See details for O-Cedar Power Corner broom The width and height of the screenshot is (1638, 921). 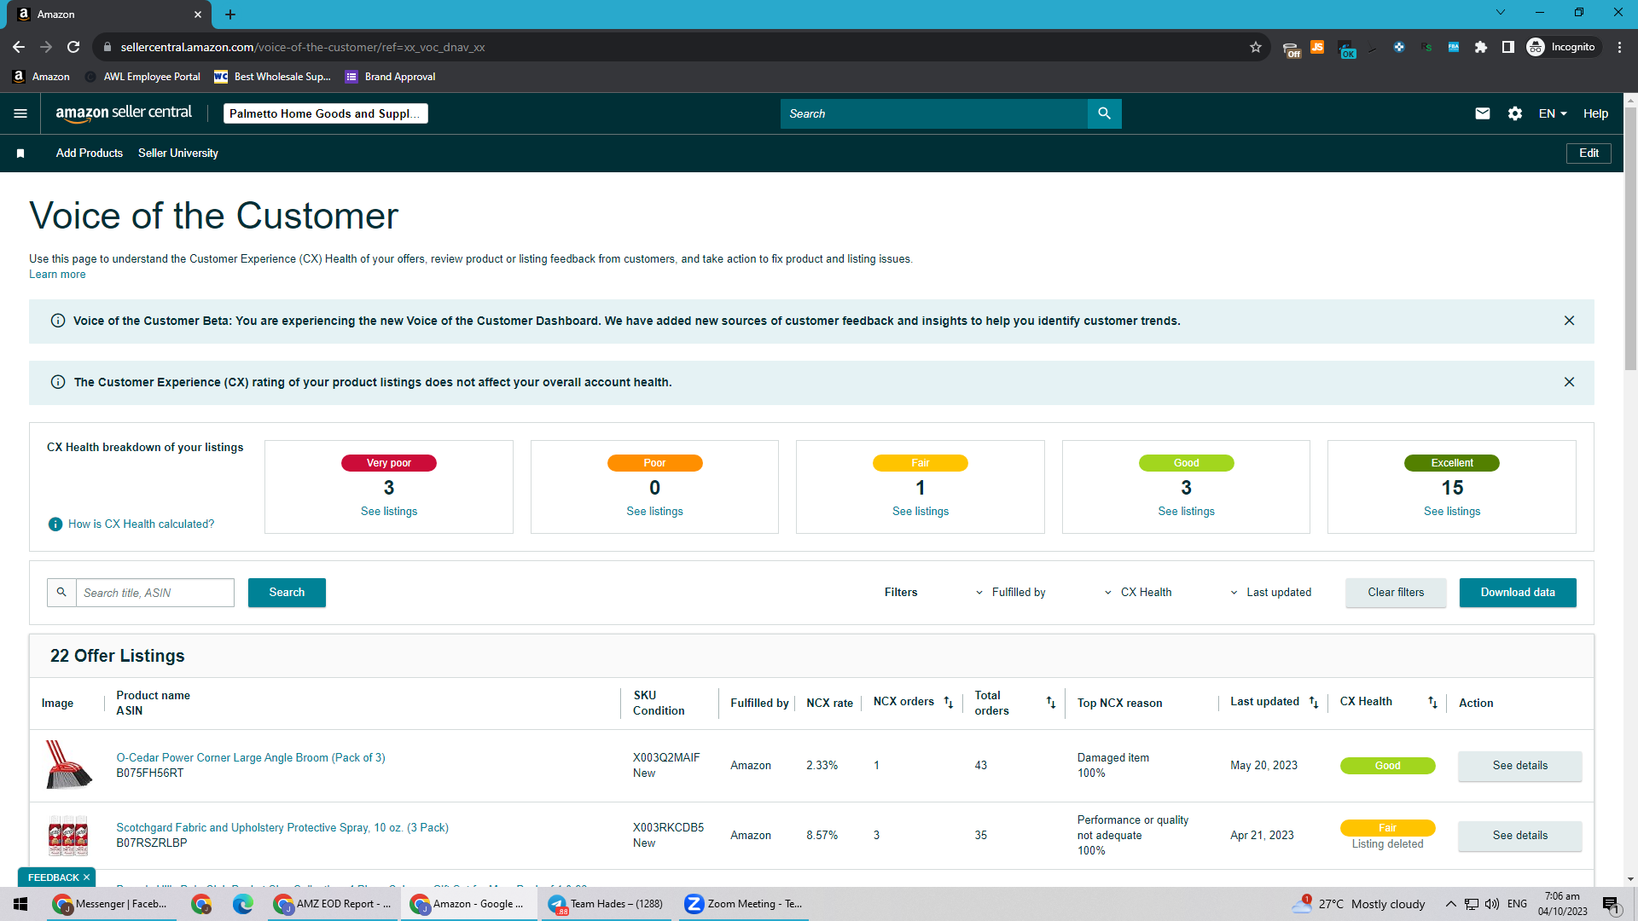(1520, 766)
